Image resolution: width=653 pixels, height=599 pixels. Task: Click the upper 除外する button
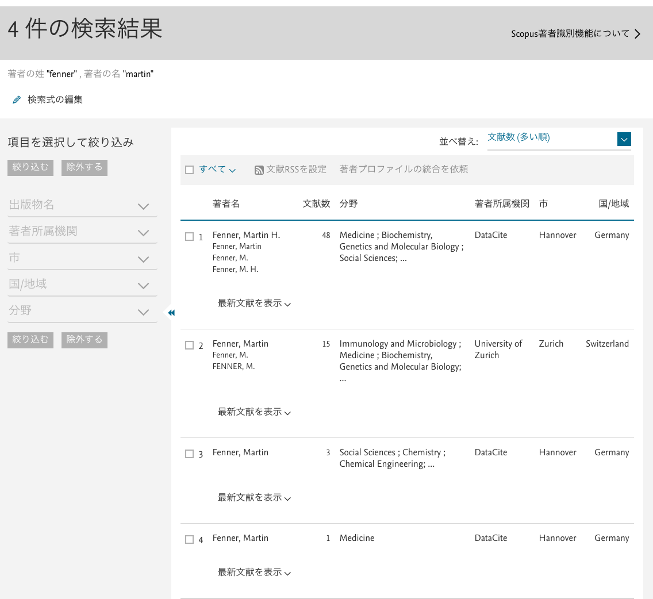[x=84, y=167]
